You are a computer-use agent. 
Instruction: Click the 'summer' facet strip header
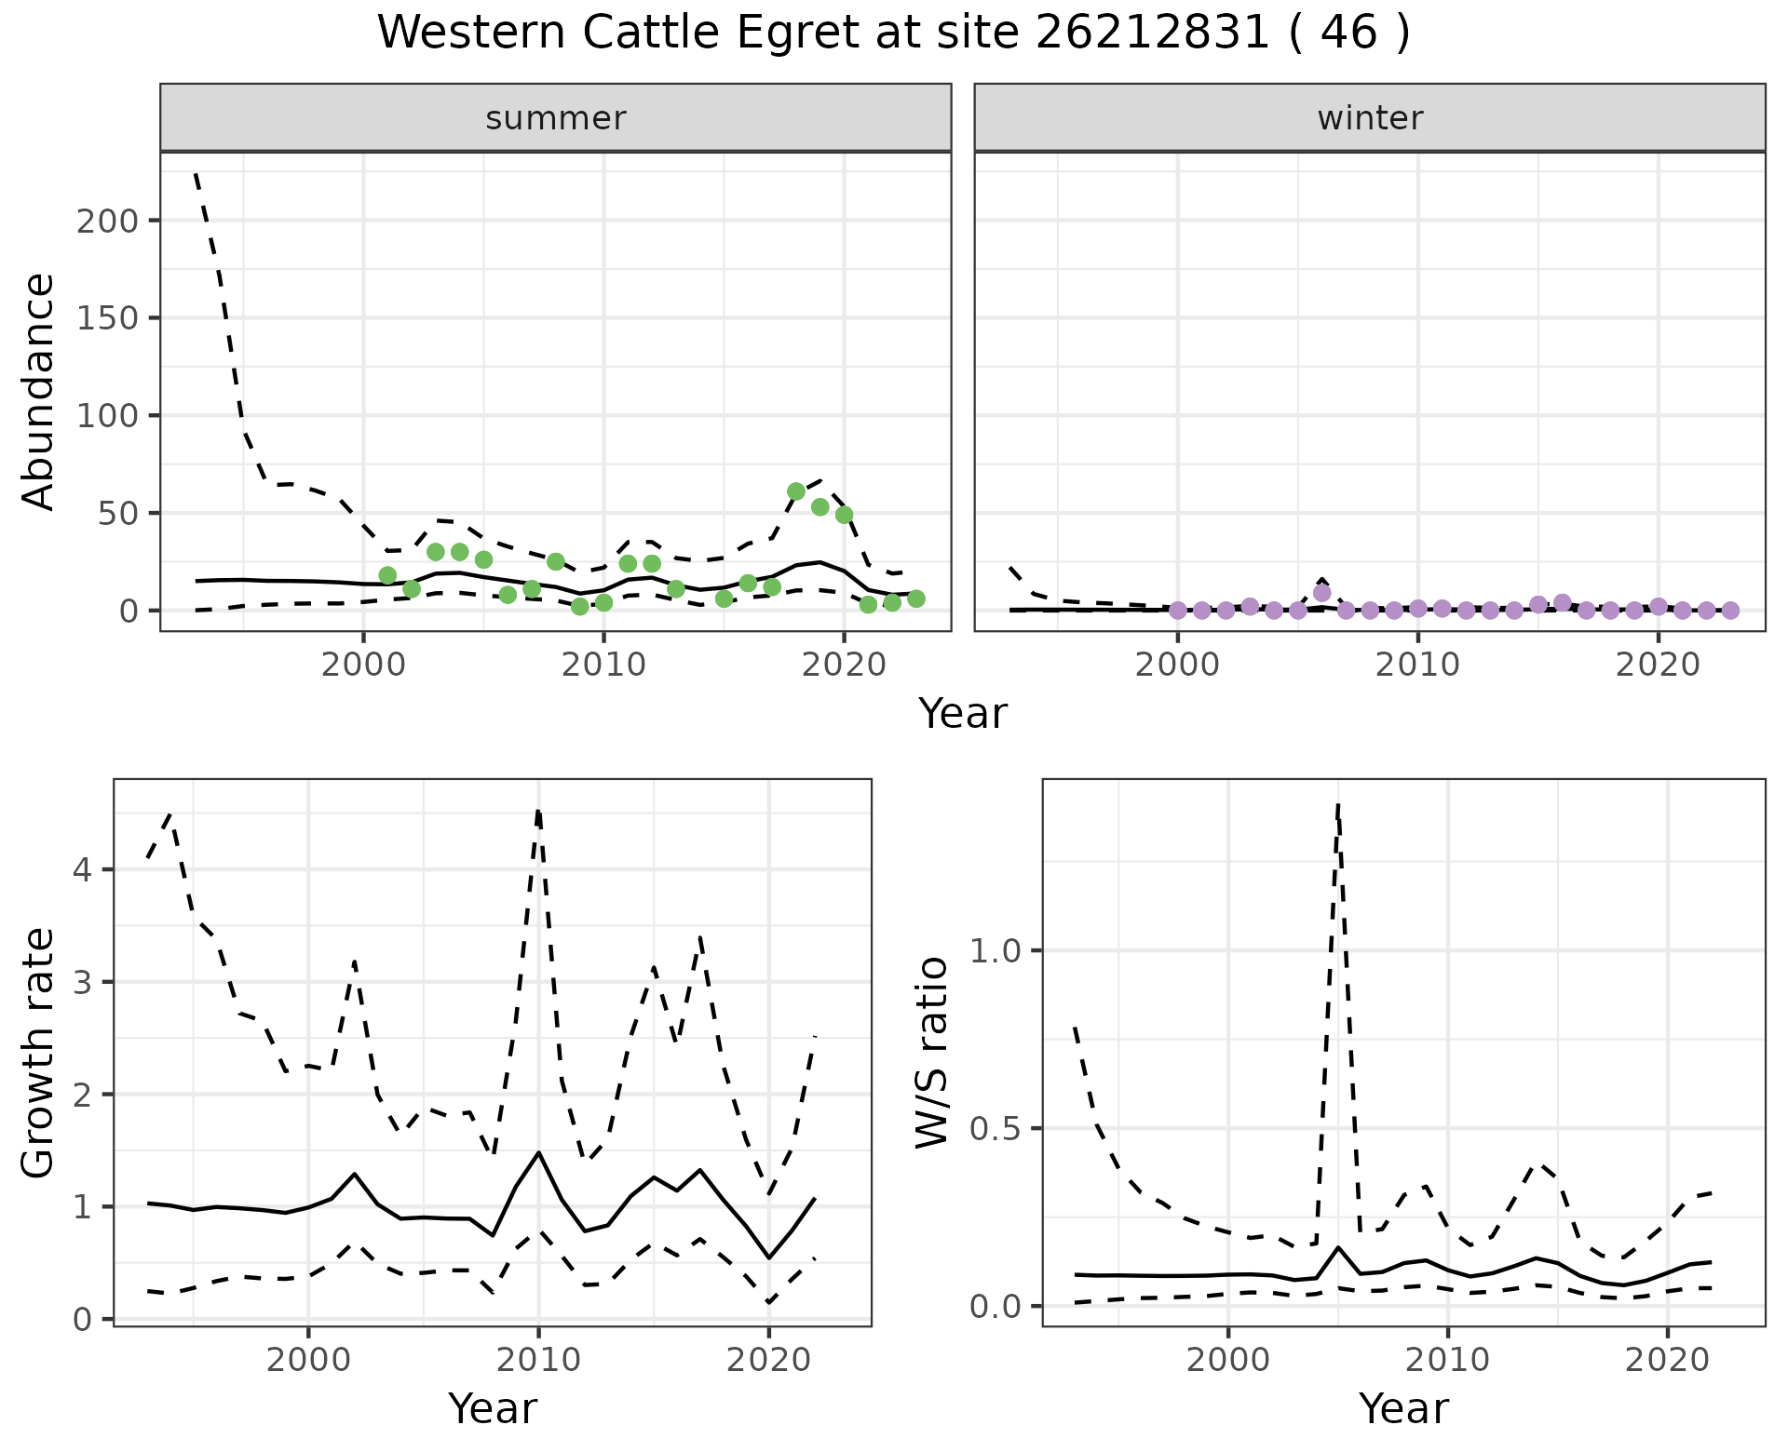pyautogui.click(x=555, y=118)
